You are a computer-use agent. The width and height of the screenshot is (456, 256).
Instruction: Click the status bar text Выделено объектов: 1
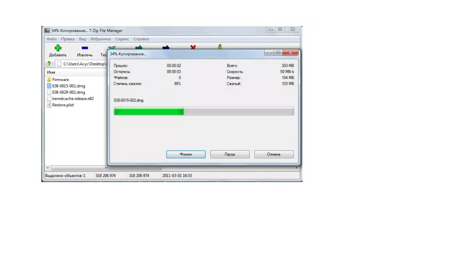point(65,176)
